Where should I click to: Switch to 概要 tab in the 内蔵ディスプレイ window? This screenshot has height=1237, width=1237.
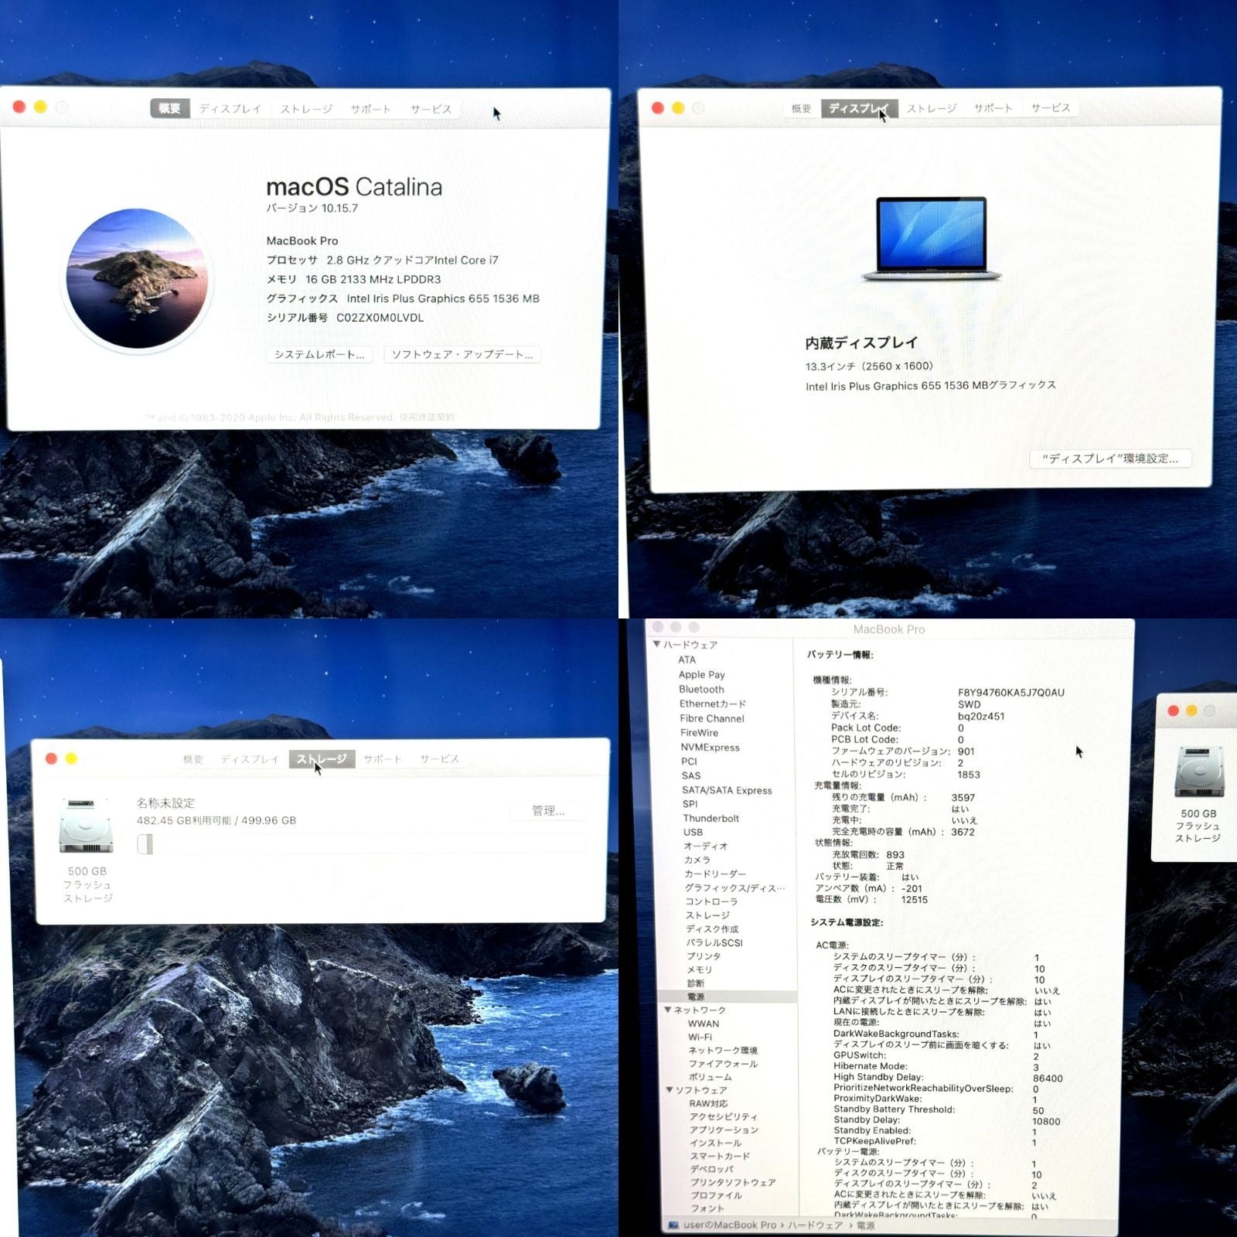[802, 108]
